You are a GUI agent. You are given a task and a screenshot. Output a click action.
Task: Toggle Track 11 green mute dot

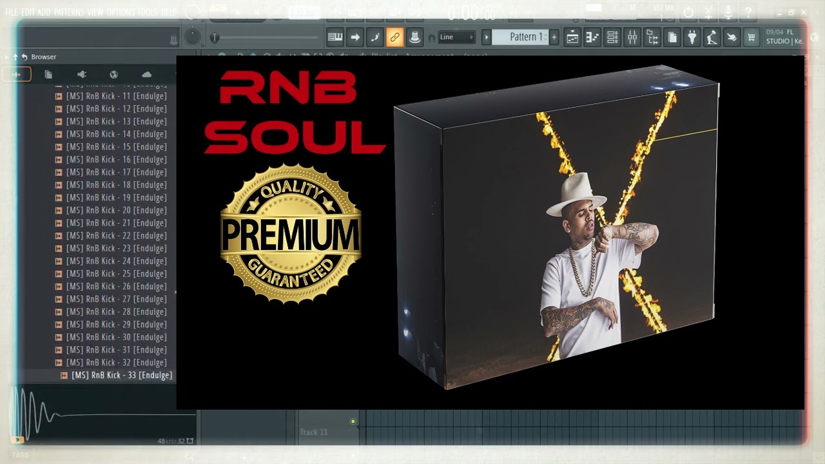353,421
